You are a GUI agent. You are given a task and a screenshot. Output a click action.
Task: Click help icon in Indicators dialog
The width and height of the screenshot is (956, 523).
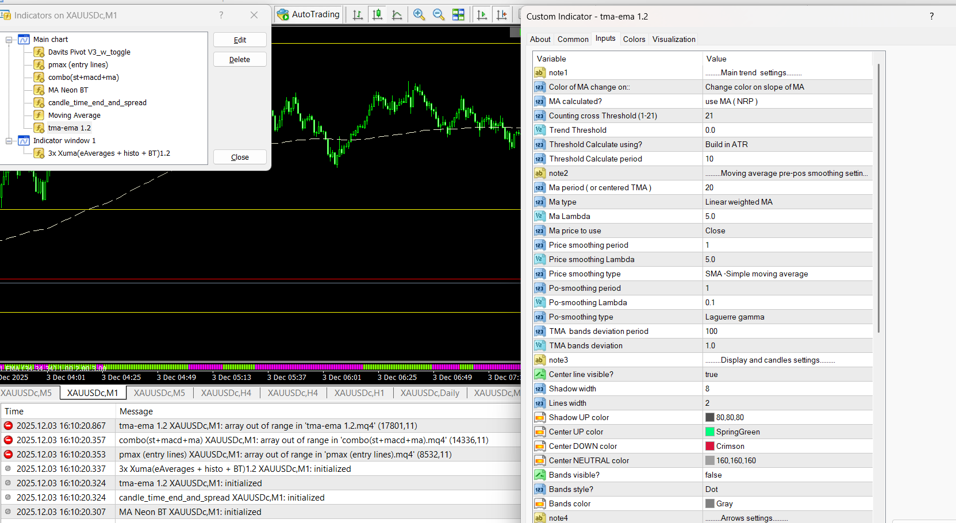pos(221,16)
